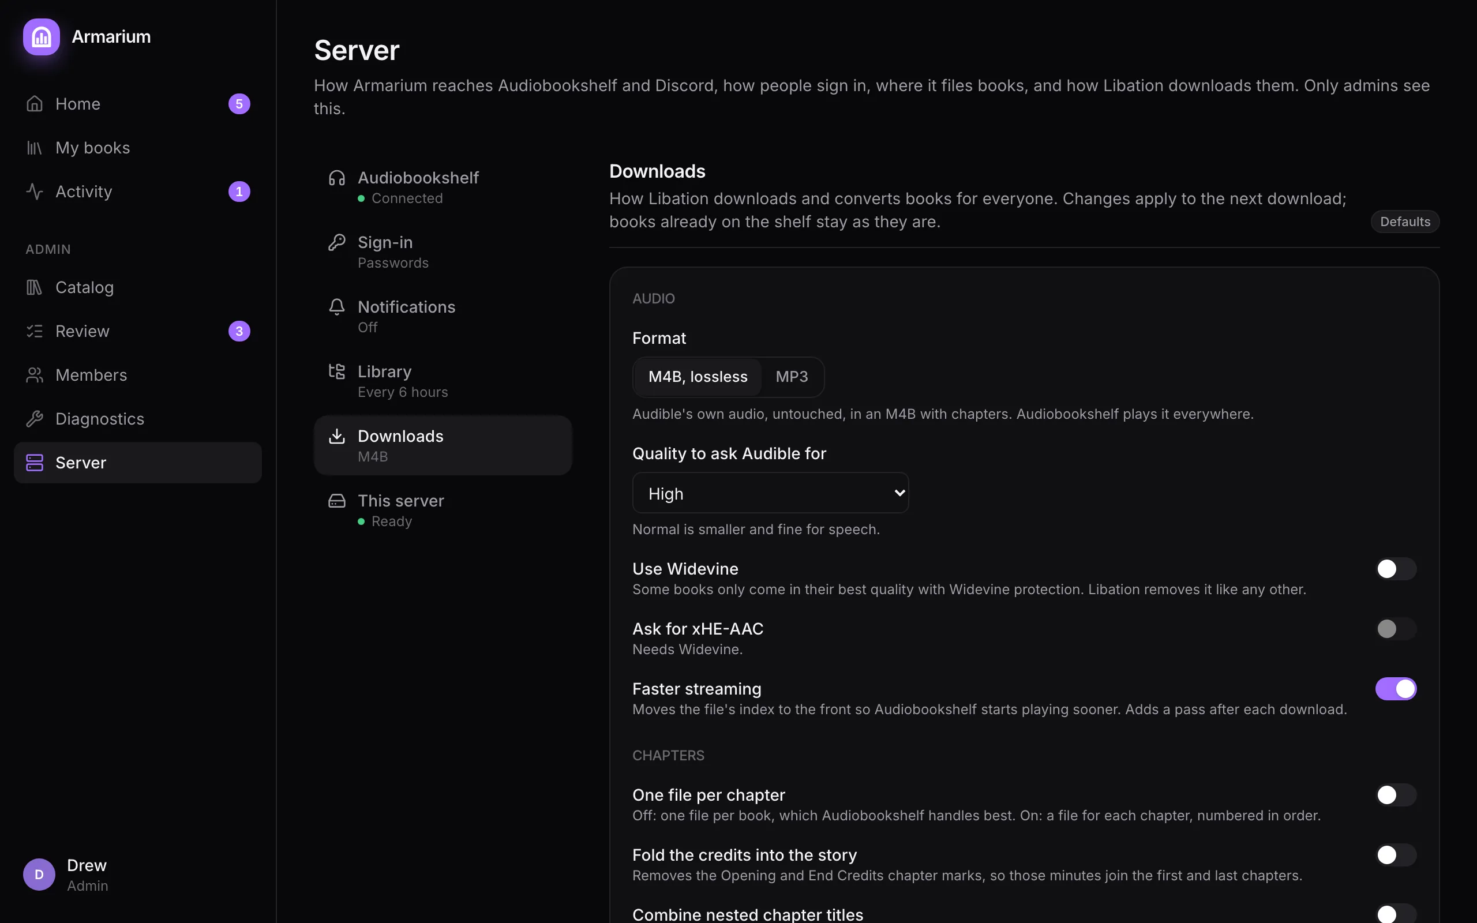Viewport: 1477px width, 923px height.
Task: Open the Catalog page
Action: 137,287
